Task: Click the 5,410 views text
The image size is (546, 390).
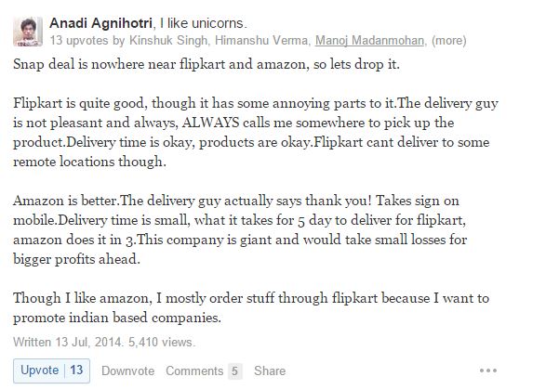Action: point(162,342)
